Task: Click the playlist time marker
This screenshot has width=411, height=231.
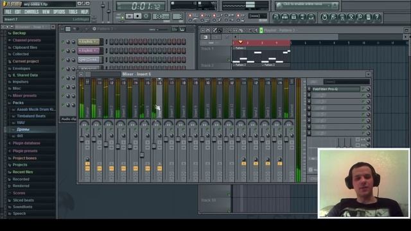Action: coord(240,42)
